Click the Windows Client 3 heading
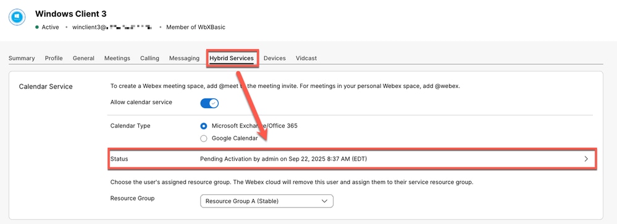The width and height of the screenshot is (617, 224). (x=71, y=14)
